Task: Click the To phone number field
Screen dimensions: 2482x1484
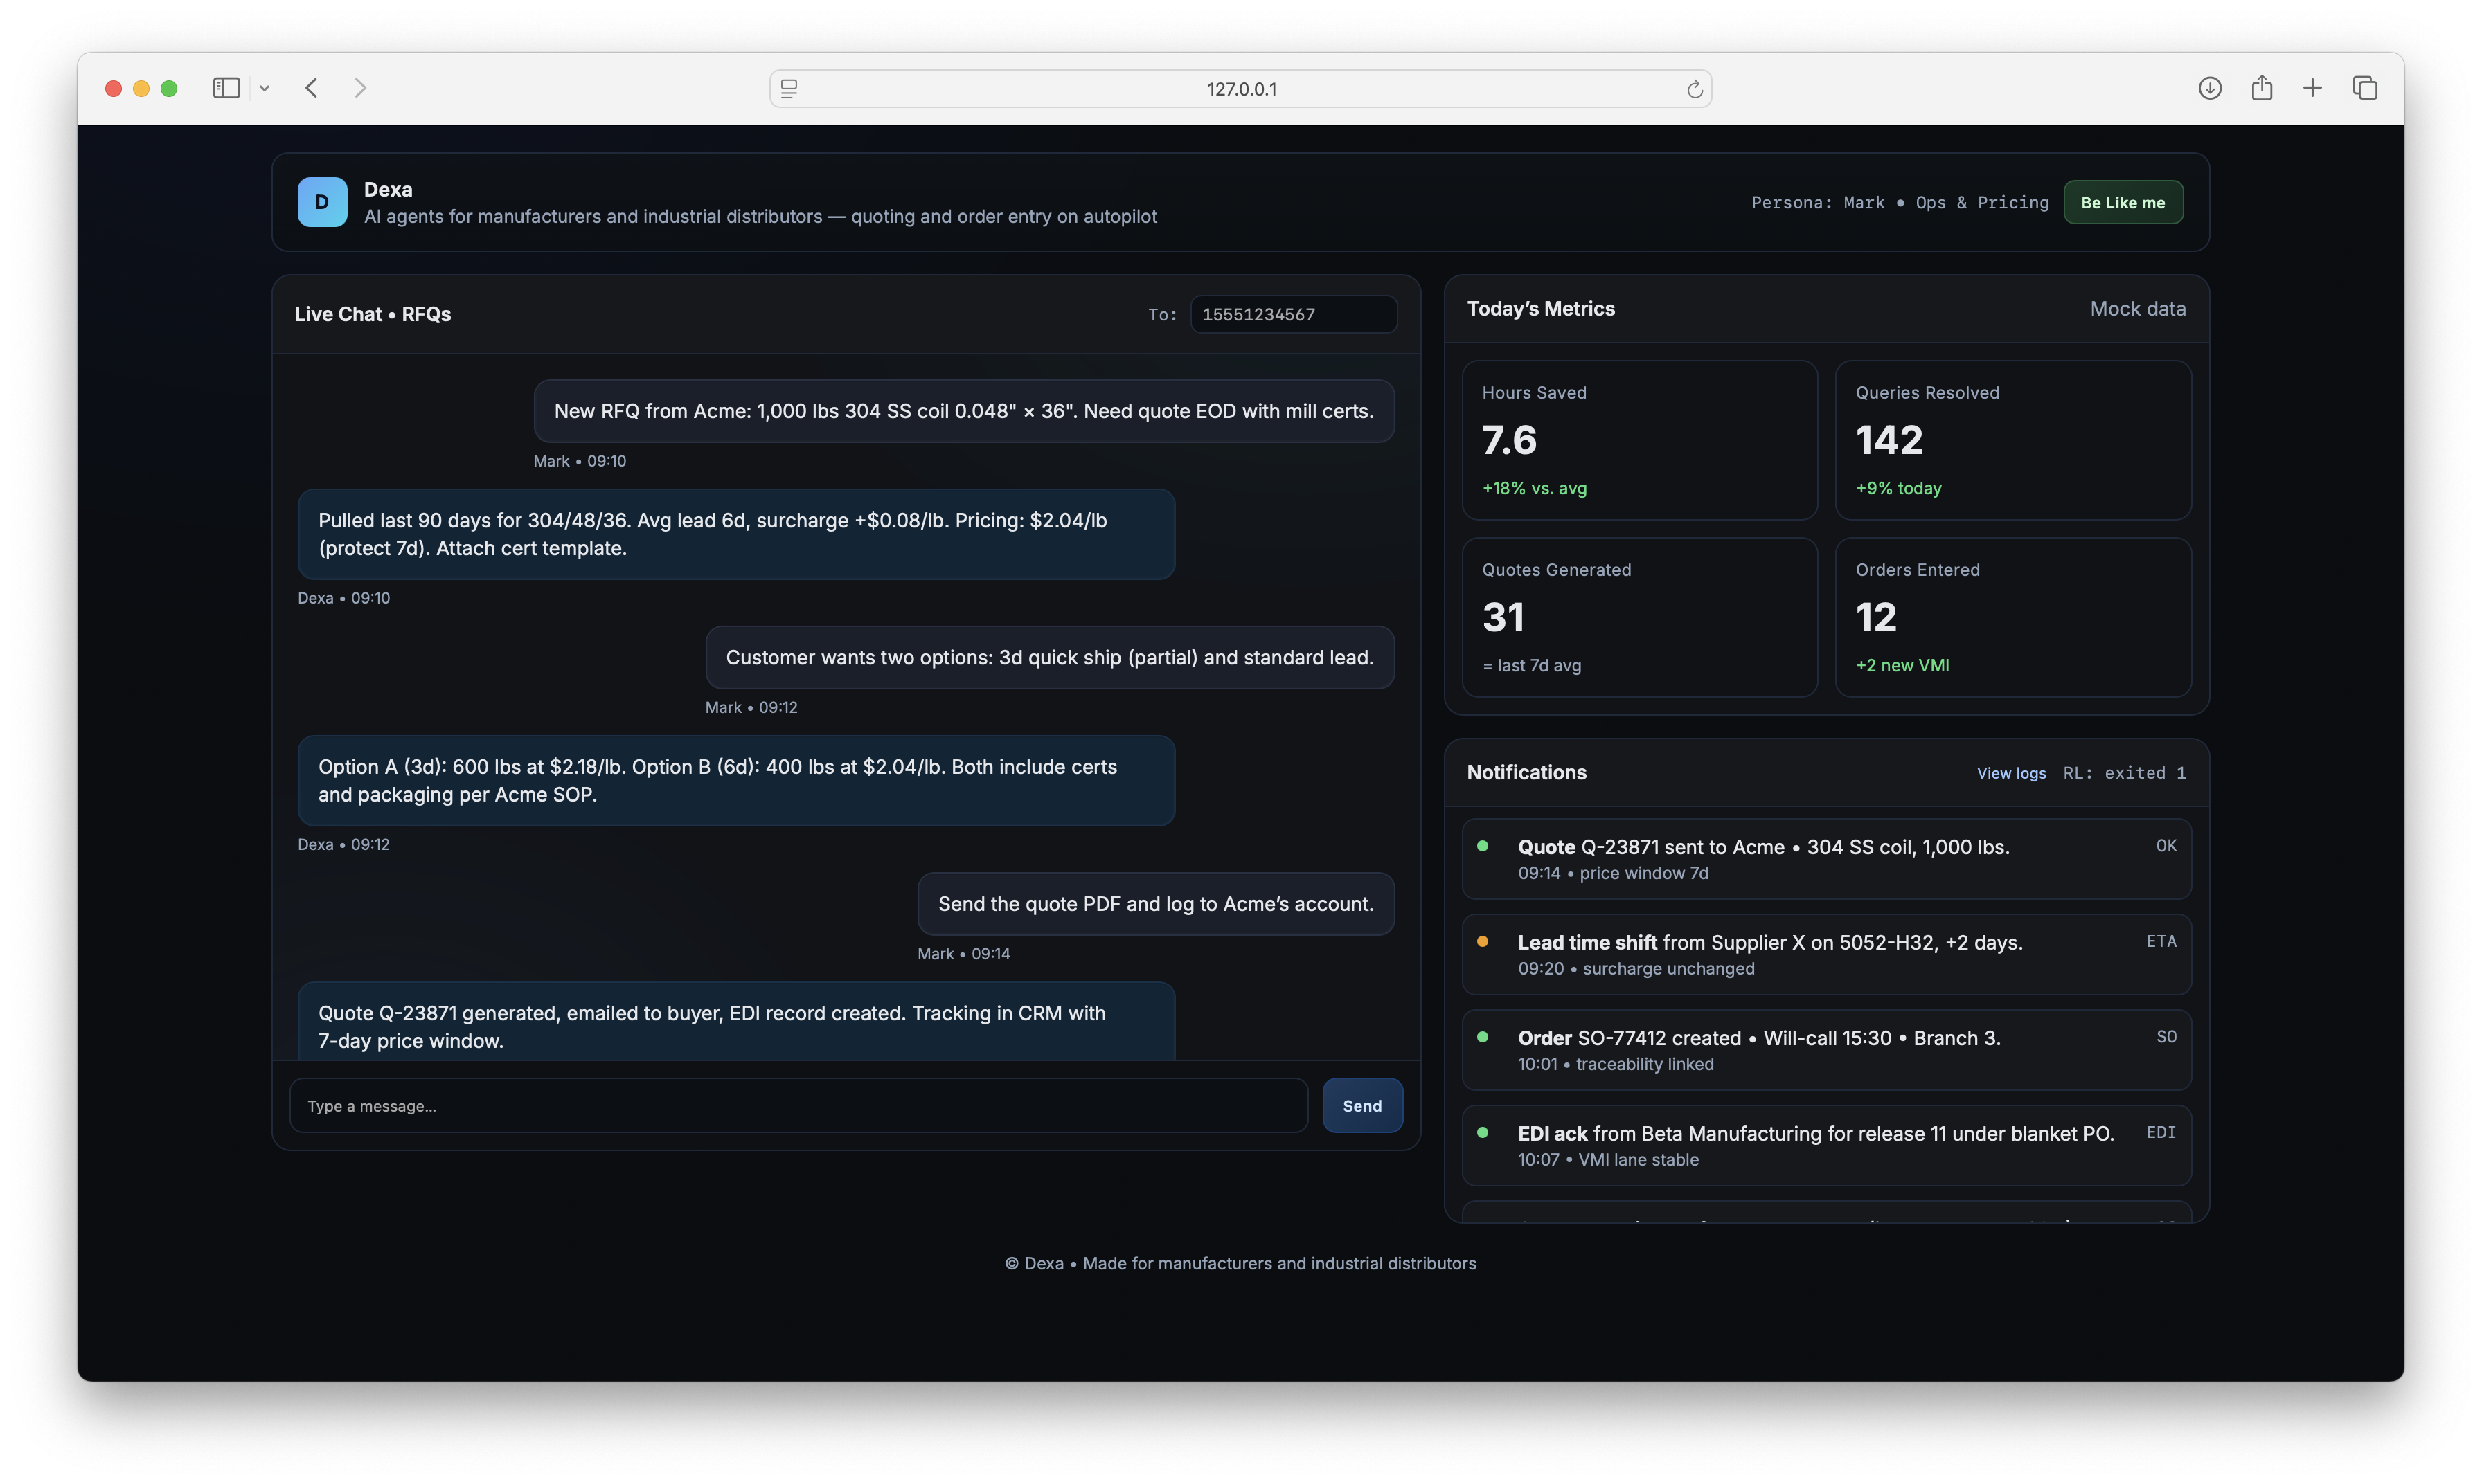Action: click(x=1292, y=314)
